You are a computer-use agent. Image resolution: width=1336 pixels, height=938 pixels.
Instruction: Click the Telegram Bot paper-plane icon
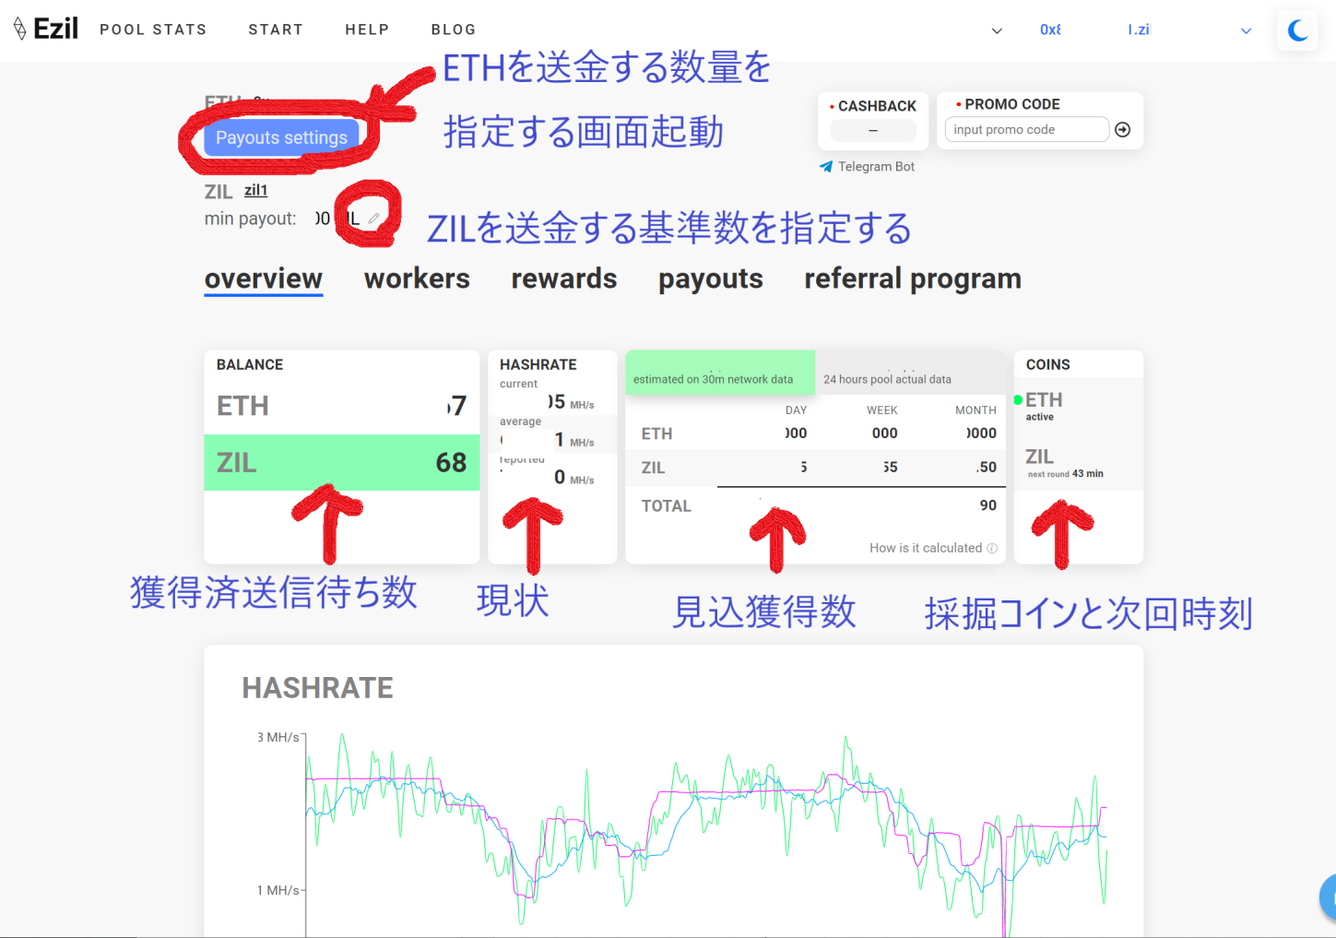click(x=826, y=167)
